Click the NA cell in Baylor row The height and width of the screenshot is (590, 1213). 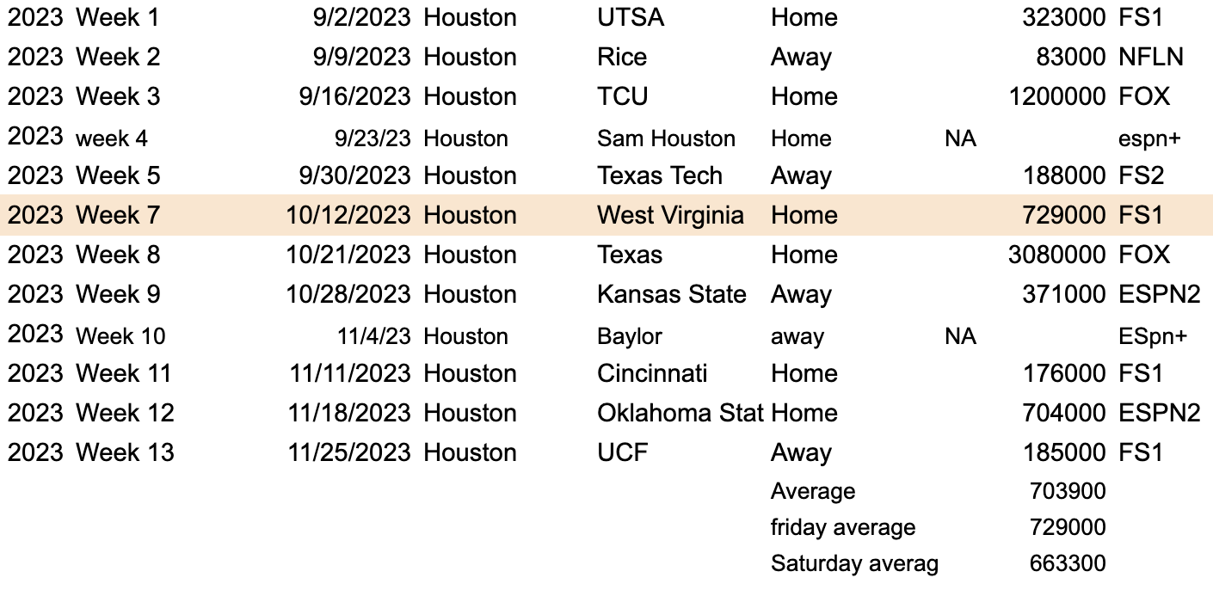click(959, 336)
